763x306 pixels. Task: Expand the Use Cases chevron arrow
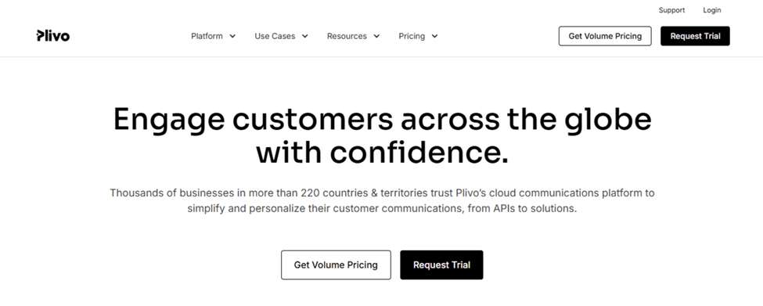coord(304,36)
